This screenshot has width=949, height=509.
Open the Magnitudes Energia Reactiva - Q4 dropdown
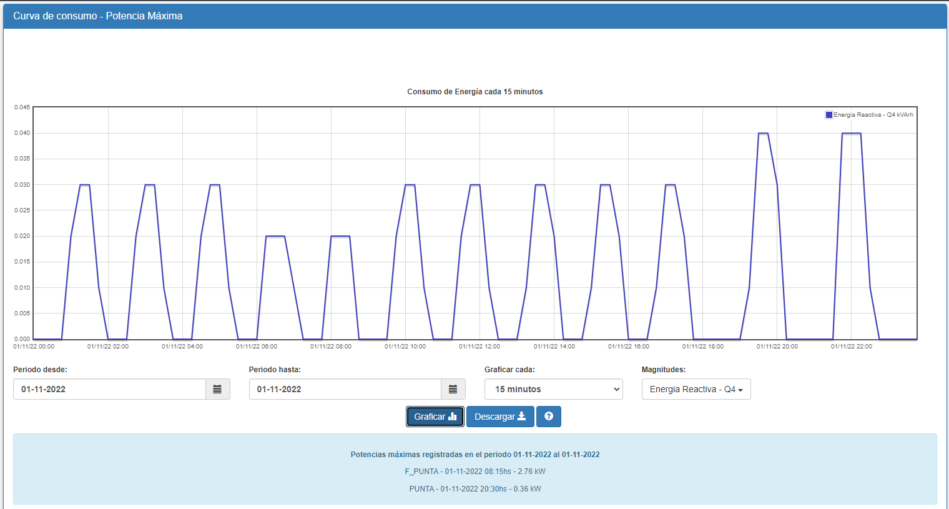tap(696, 389)
